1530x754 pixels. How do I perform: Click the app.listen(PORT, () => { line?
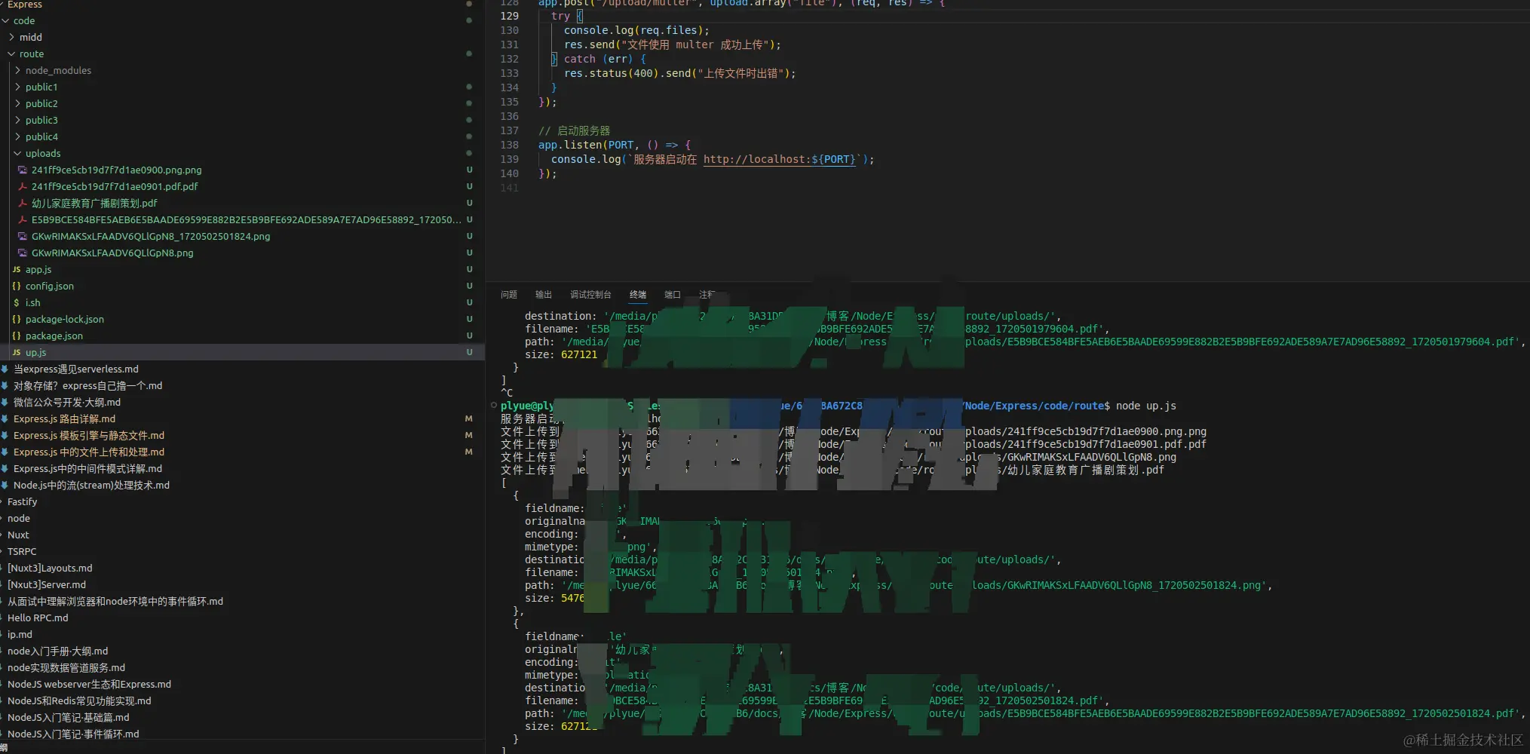(x=615, y=146)
